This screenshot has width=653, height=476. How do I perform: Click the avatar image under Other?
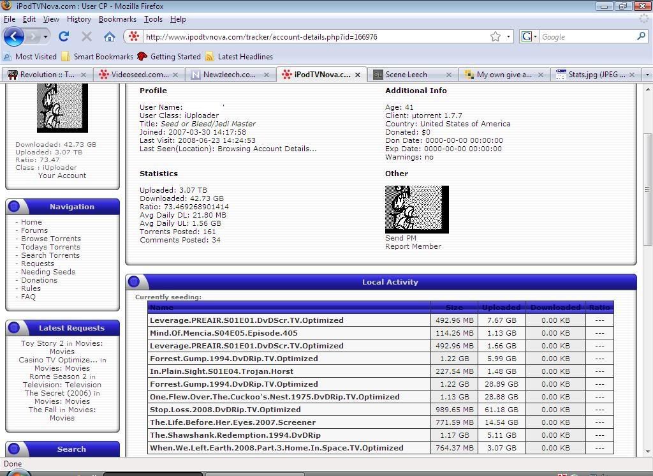417,209
